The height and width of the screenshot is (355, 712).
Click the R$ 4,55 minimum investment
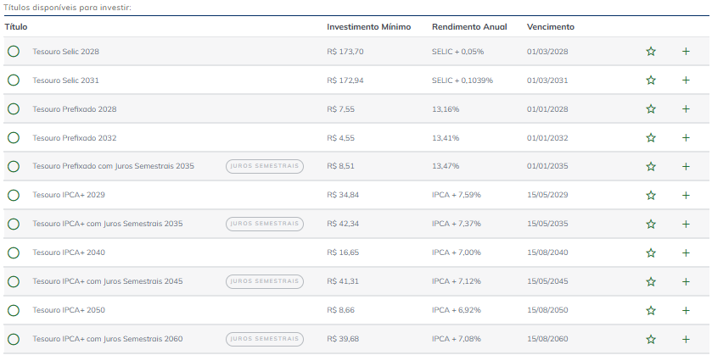click(340, 138)
